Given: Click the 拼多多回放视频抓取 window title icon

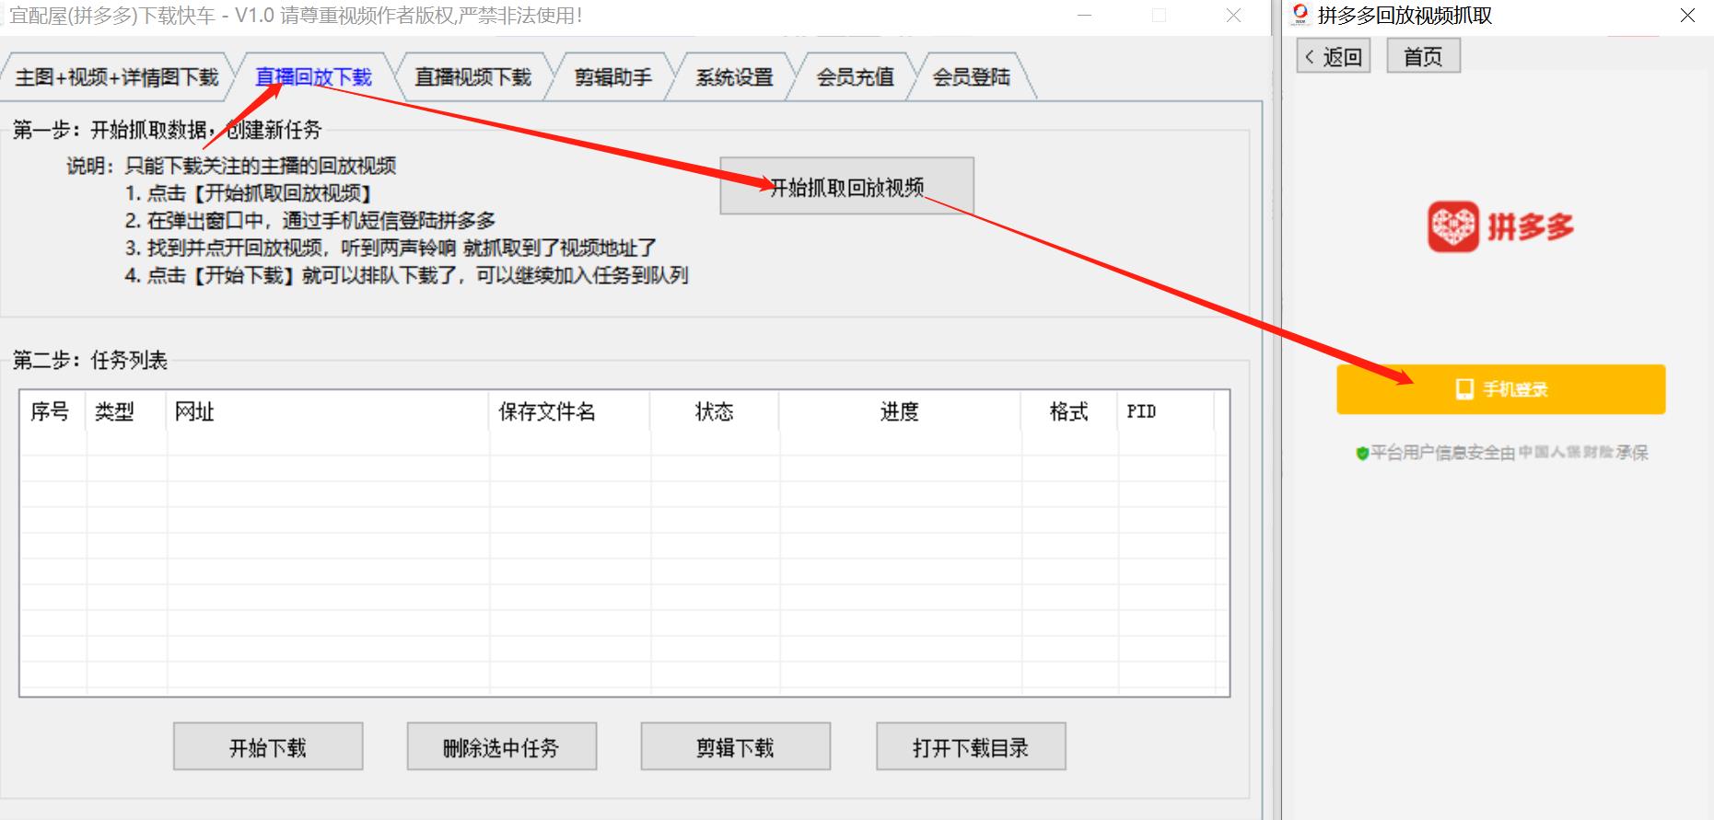Looking at the screenshot, I should pos(1300,15).
